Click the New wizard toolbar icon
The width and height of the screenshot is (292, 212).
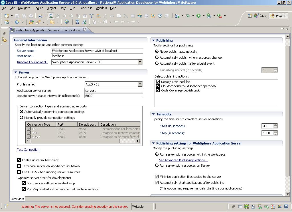[x=7, y=16]
